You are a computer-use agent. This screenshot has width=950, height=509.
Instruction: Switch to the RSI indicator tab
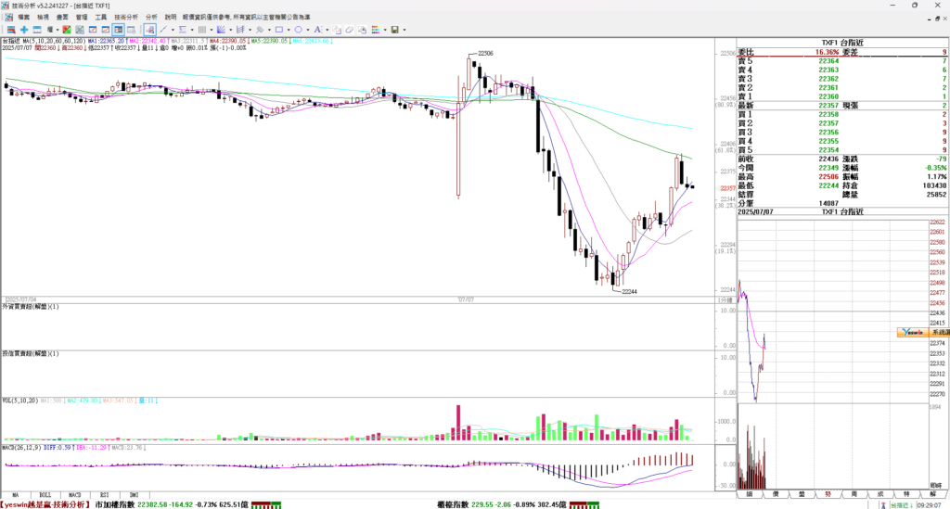104,495
